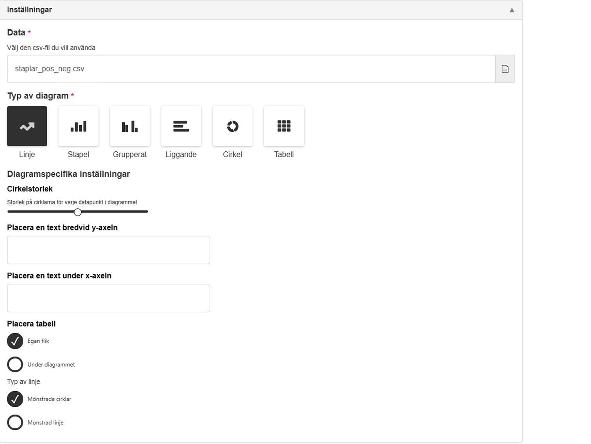
Task: Click the staplar_pos_neg.csv file field
Action: tap(251, 69)
